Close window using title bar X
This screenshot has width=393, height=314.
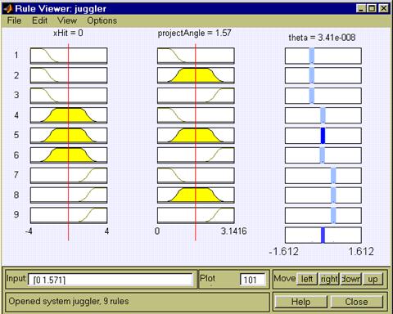click(x=384, y=8)
